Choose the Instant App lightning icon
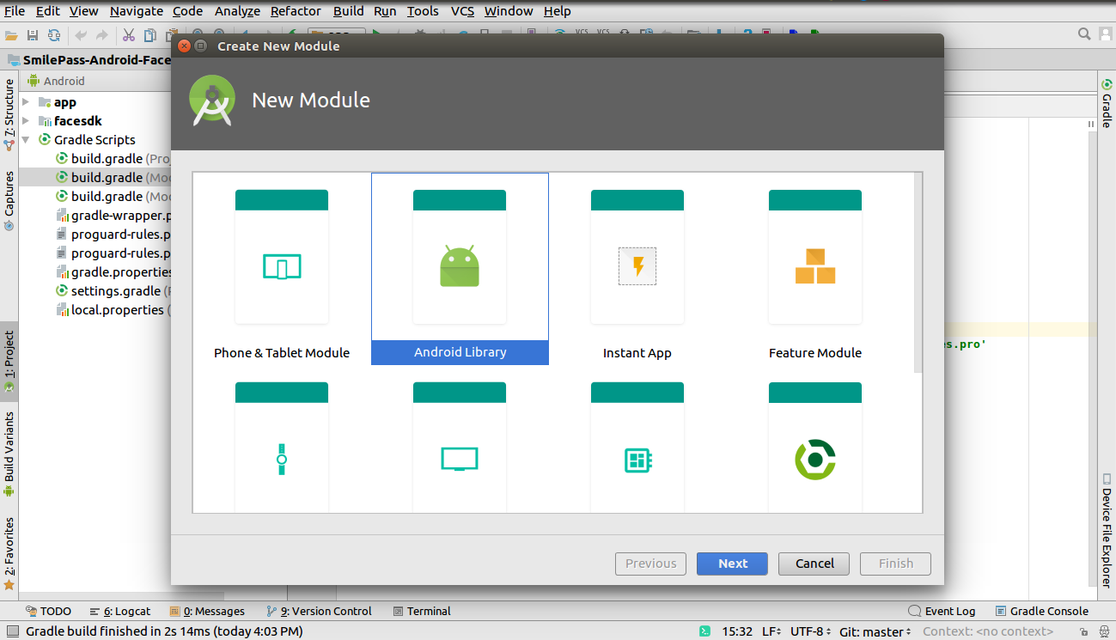 click(x=637, y=266)
